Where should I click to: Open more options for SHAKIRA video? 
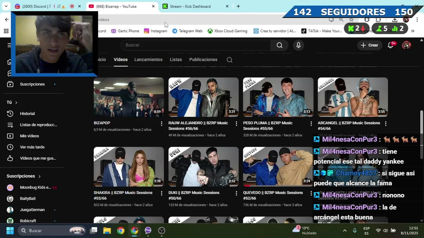[x=162, y=193]
